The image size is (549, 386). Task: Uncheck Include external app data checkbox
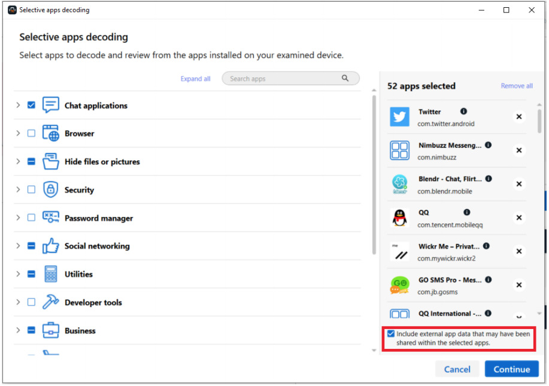pos(392,334)
